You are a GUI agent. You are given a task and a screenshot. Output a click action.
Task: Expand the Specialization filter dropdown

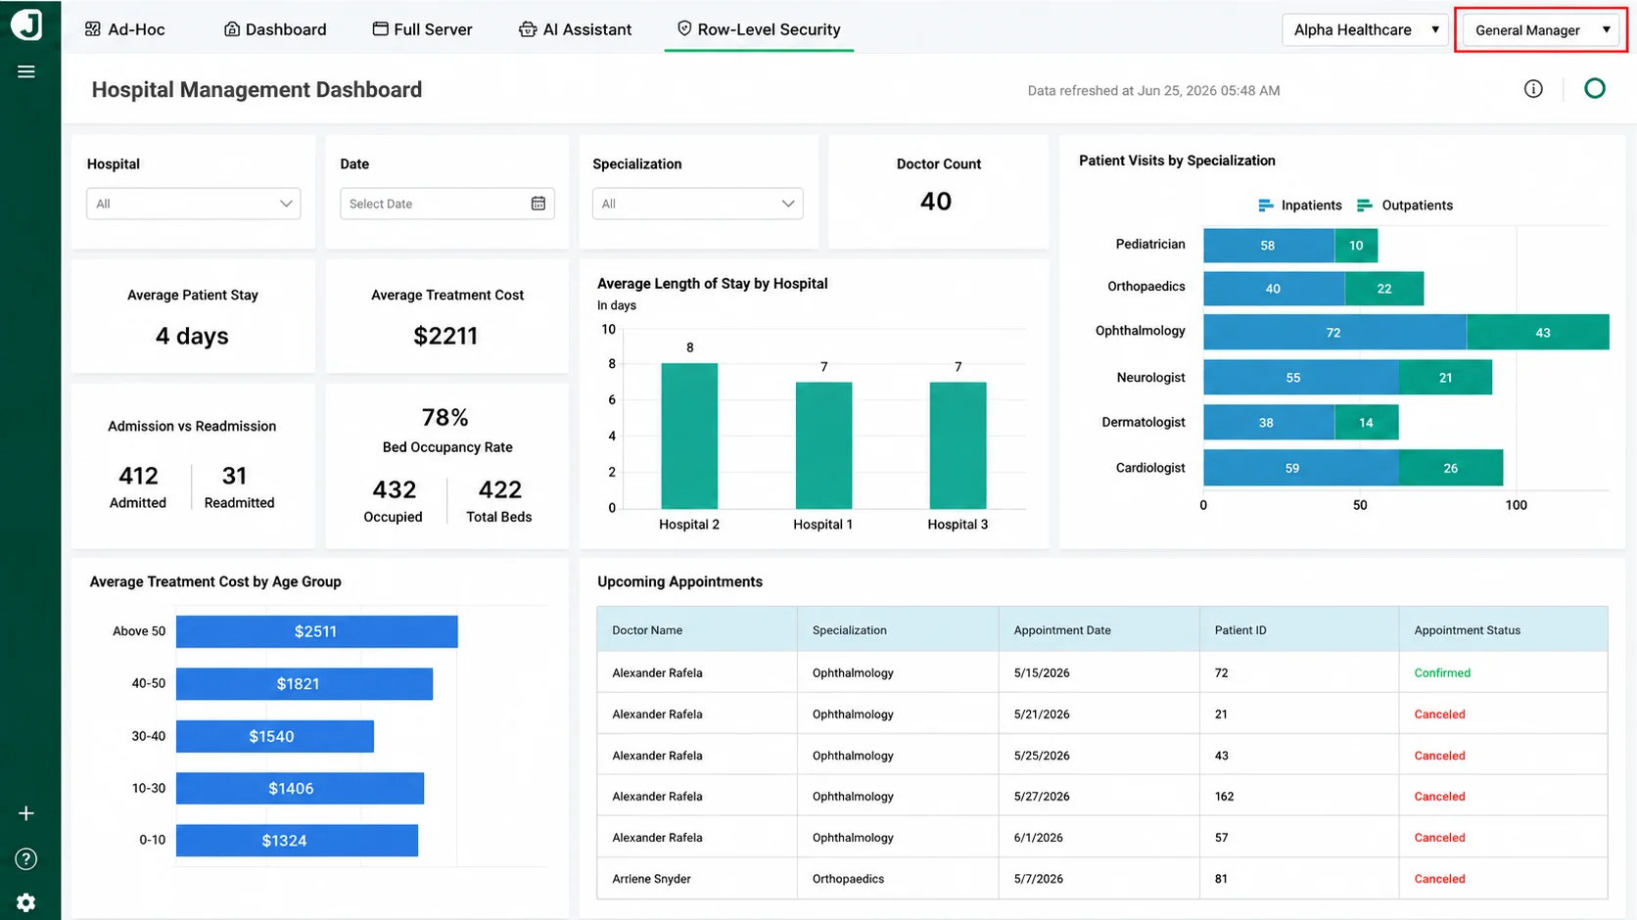pos(698,204)
